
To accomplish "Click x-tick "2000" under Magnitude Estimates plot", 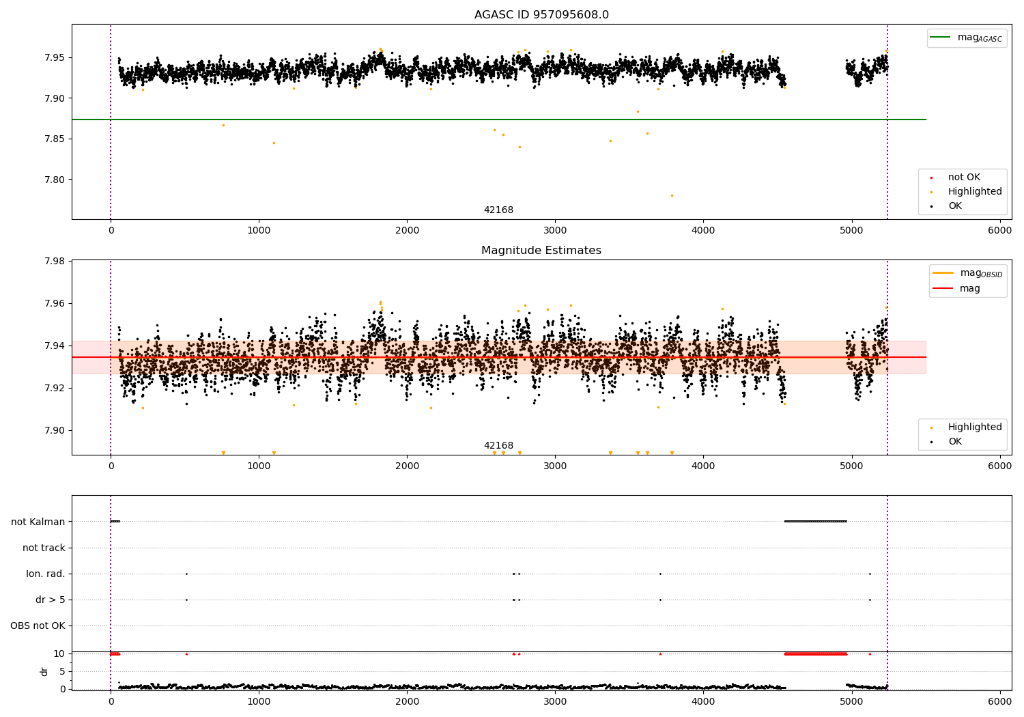I will tap(407, 466).
